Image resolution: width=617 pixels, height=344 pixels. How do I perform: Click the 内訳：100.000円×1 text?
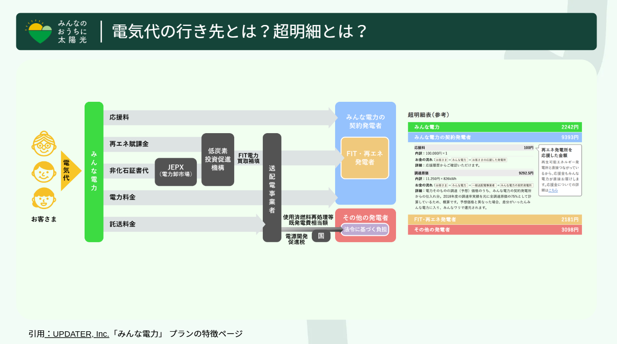point(431,154)
